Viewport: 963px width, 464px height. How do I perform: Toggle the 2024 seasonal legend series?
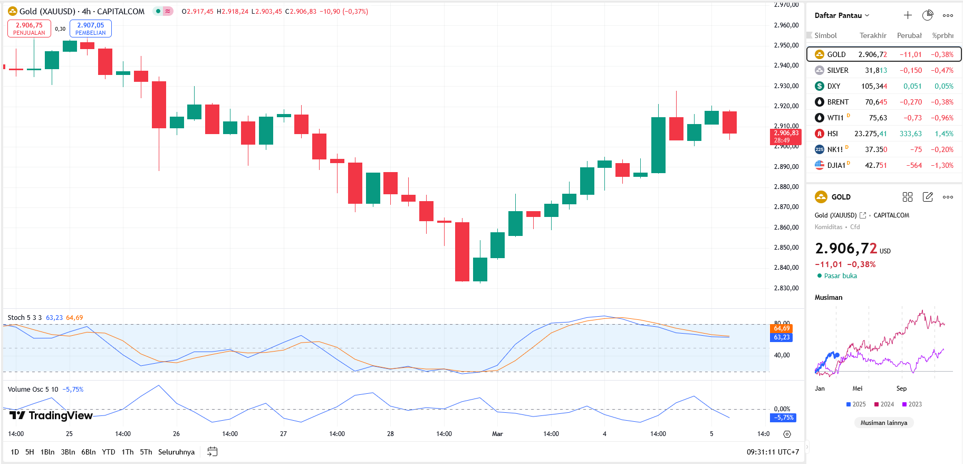point(884,404)
